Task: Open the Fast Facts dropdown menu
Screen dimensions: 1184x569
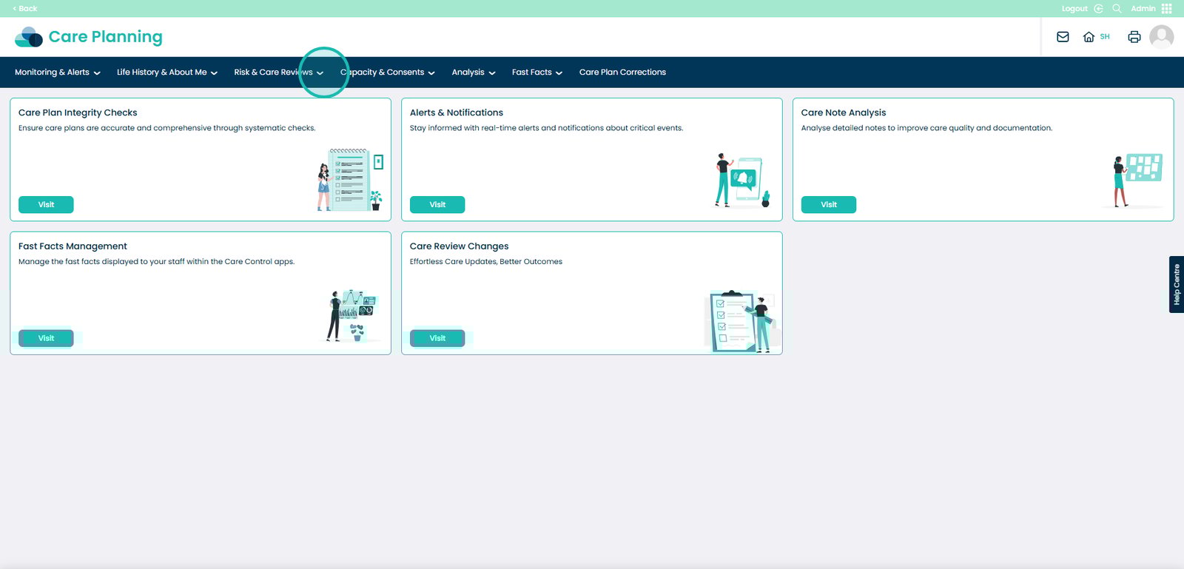Action: click(x=536, y=73)
